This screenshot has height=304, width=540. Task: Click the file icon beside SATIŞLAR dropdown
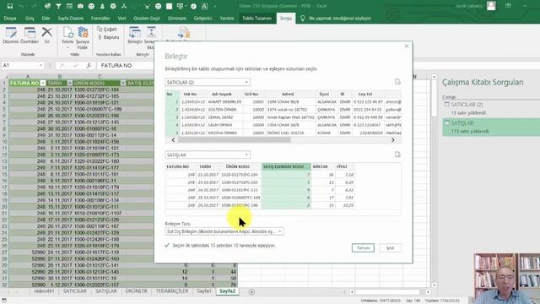point(397,155)
